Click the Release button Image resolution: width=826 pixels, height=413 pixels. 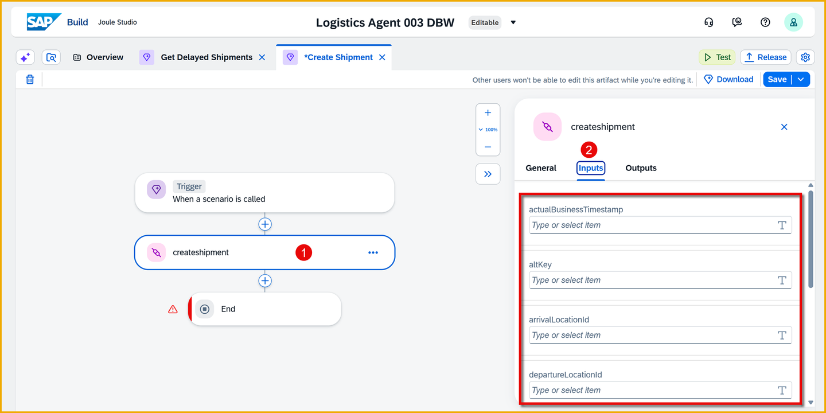pos(766,57)
